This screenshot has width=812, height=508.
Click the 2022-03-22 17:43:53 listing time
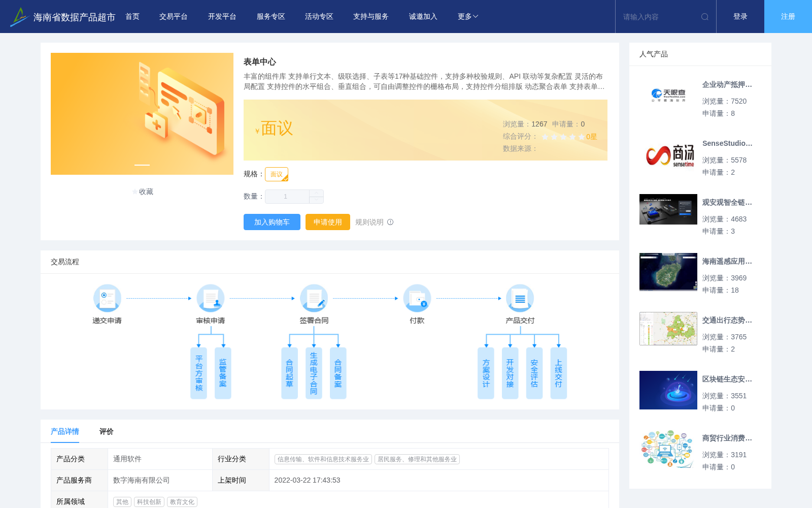coord(308,481)
